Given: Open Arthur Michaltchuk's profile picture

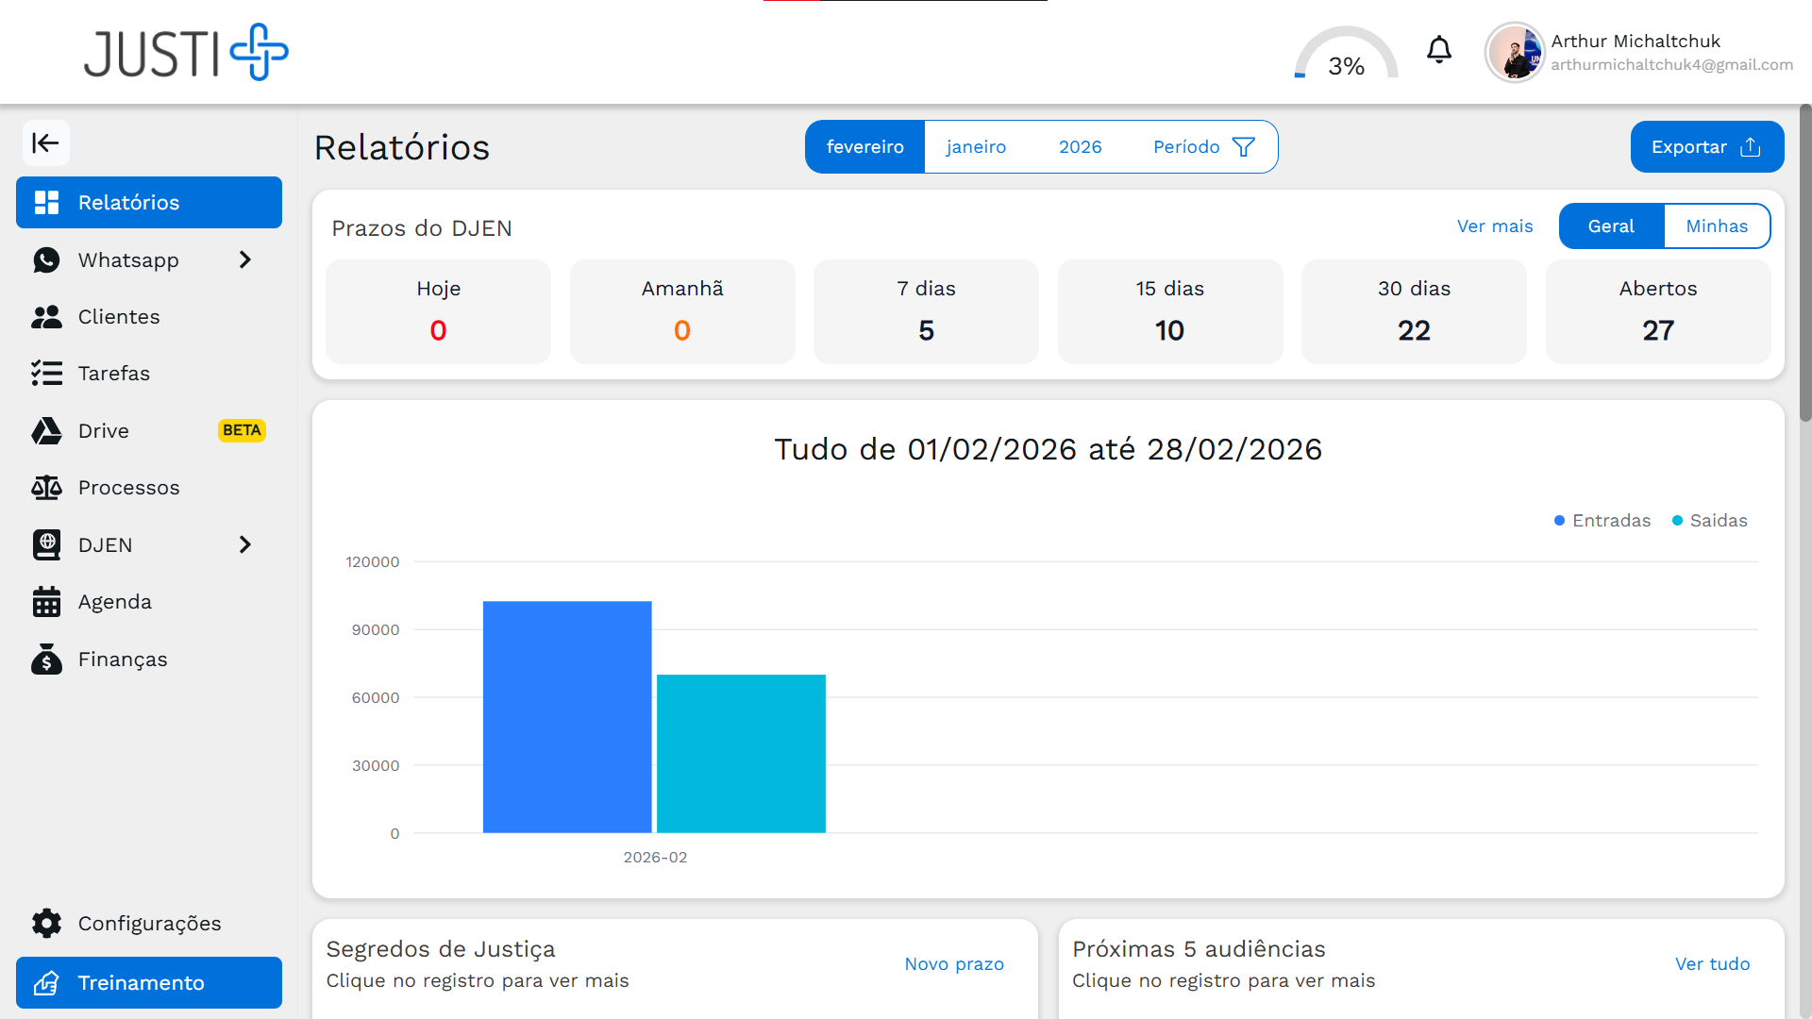Looking at the screenshot, I should pos(1514,52).
